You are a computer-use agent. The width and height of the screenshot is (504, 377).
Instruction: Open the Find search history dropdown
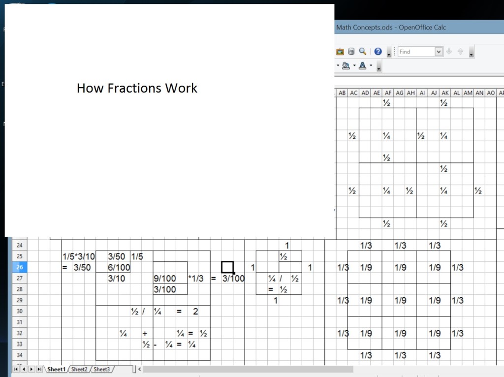pos(439,52)
